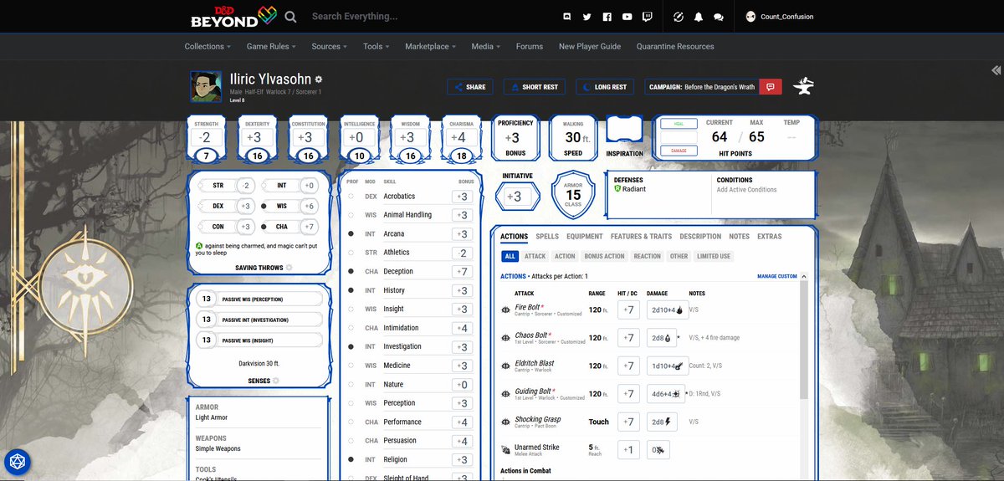
Task: Toggle Investigation proficiency dot
Action: coord(351,346)
